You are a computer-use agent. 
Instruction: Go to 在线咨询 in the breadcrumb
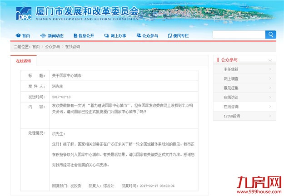tap(72, 47)
